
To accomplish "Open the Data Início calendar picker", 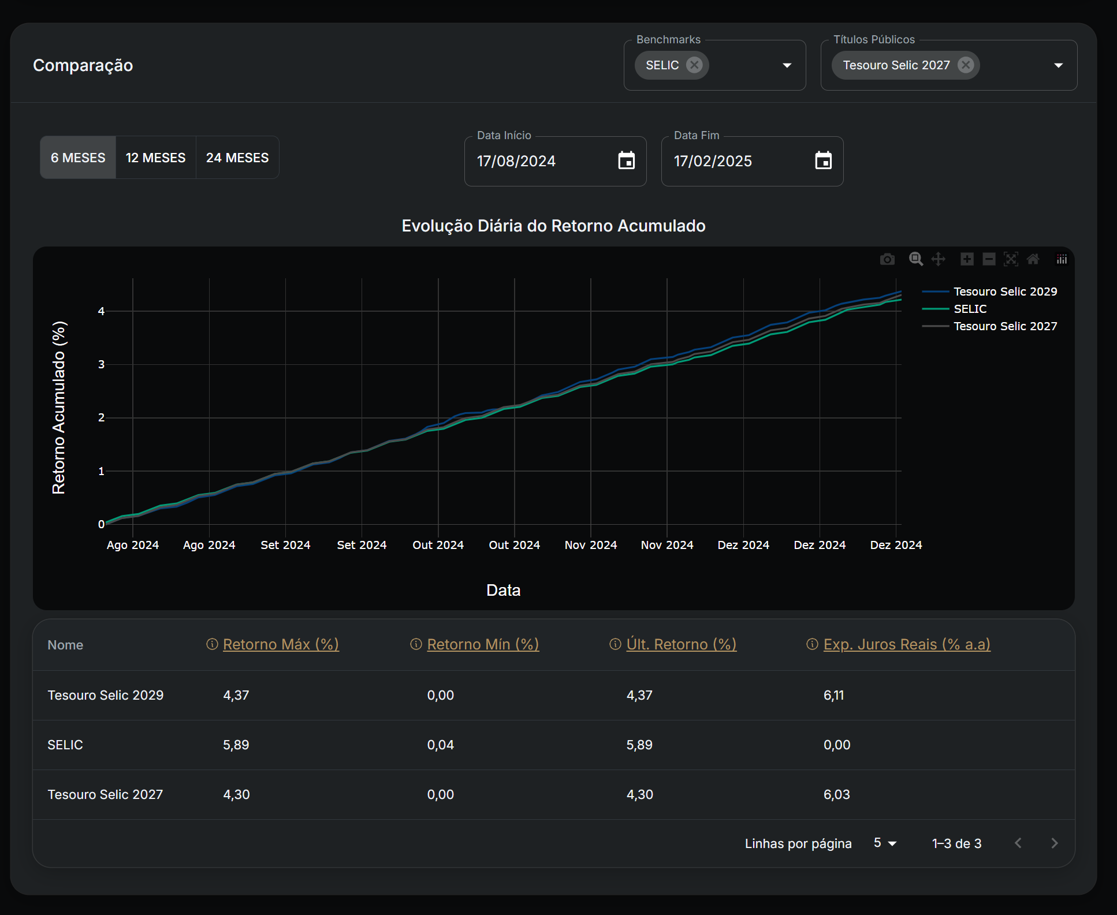I will tap(627, 161).
